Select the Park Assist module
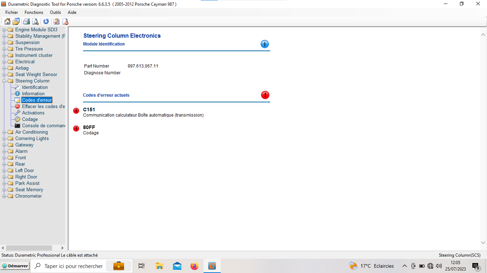 pyautogui.click(x=27, y=183)
